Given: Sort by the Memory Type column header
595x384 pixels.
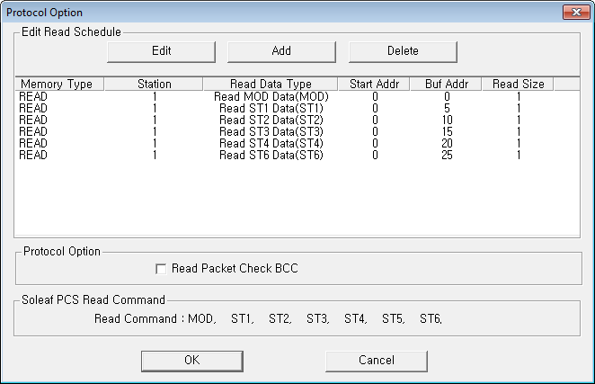Looking at the screenshot, I should tap(59, 84).
